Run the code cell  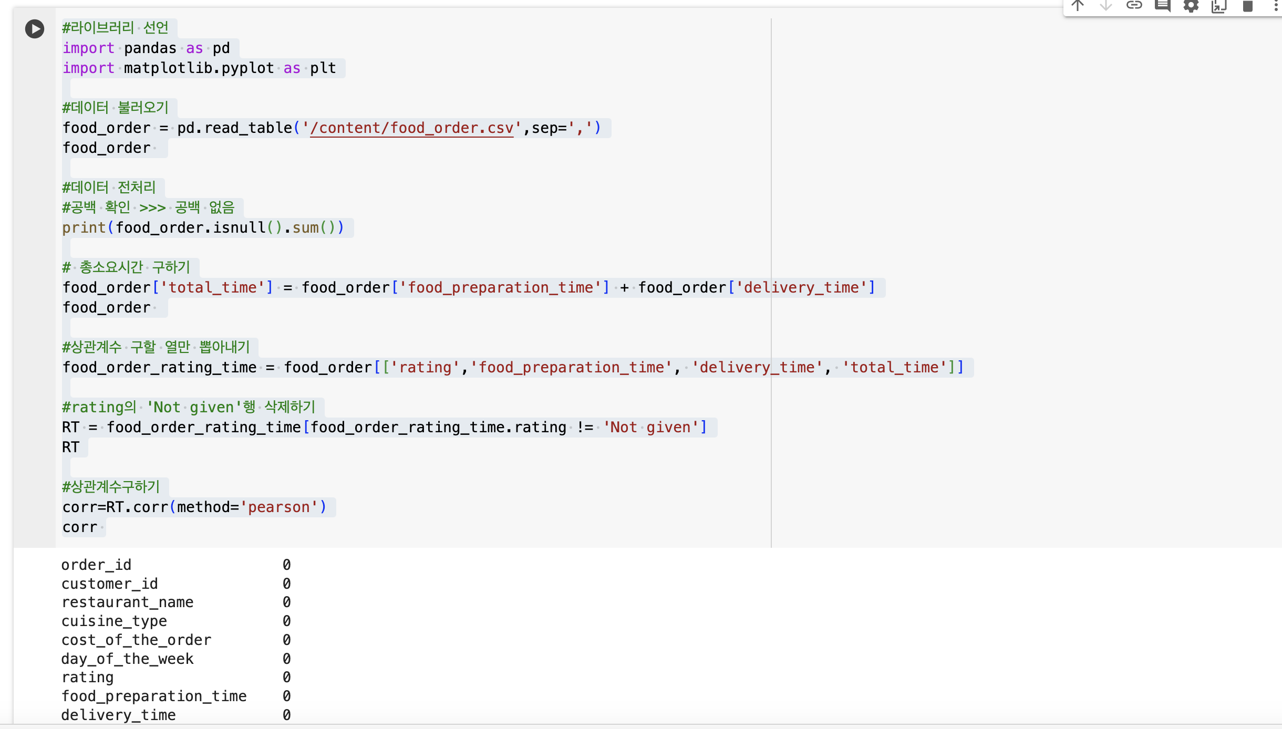(x=35, y=29)
